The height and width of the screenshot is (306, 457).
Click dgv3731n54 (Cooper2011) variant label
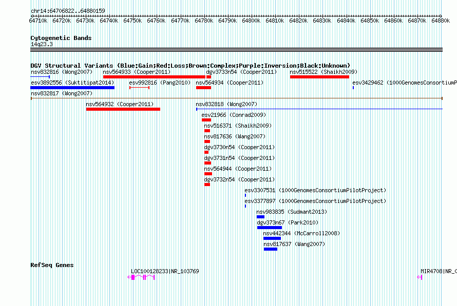pyautogui.click(x=239, y=158)
